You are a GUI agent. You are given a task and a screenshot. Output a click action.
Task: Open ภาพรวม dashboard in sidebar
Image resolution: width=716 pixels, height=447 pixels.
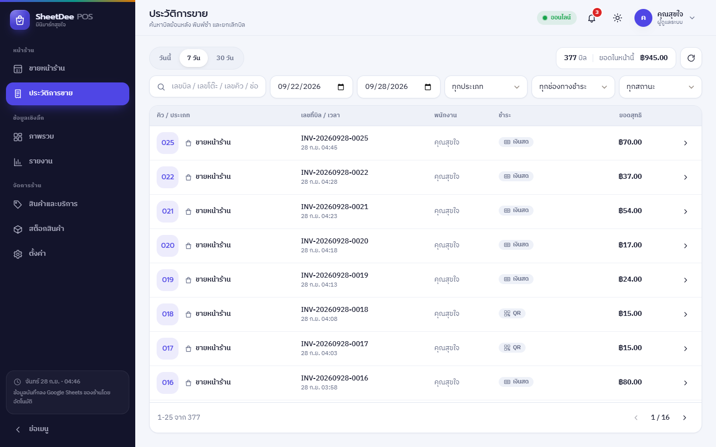coord(68,137)
